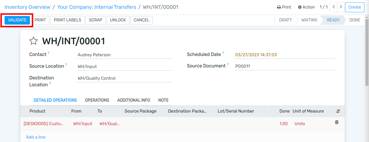Screen dimensions: 369x142
Task: Go to previous record arrow
Action: tap(334, 7)
